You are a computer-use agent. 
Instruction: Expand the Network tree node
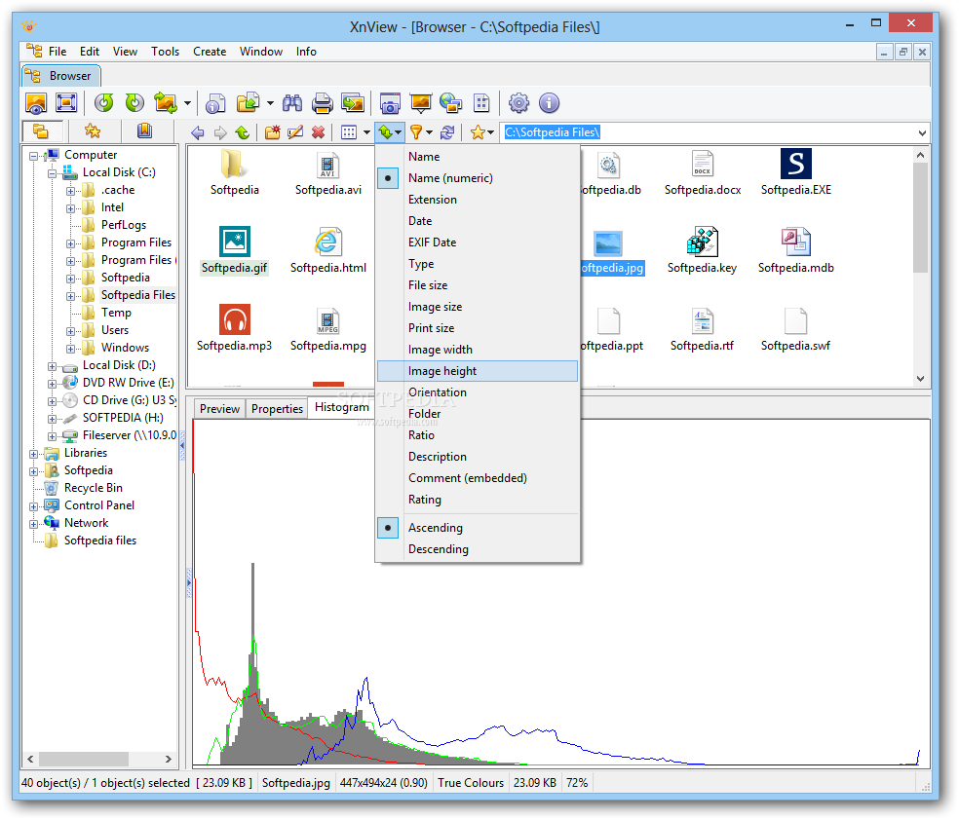(x=34, y=524)
